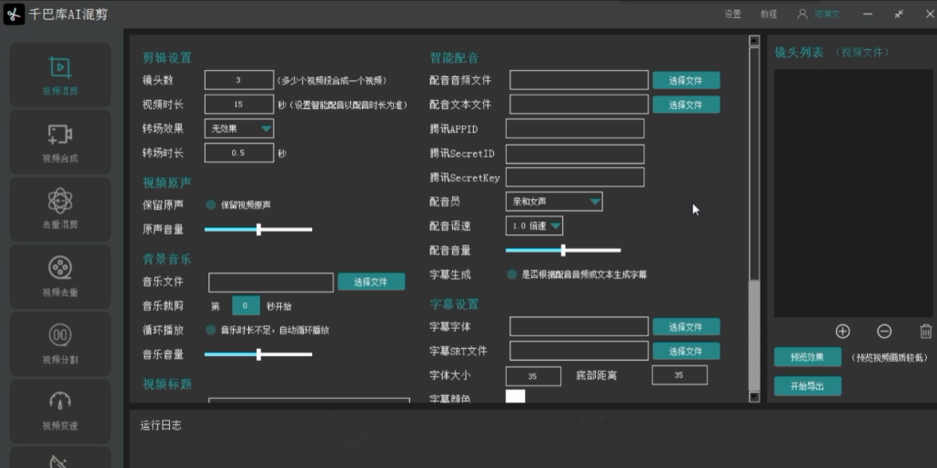The image size is (937, 468).
Task: Click the 开始导出 export button
Action: 807,386
